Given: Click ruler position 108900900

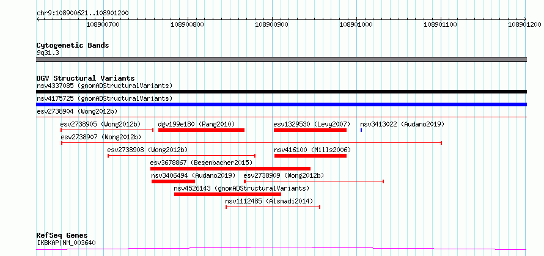Looking at the screenshot, I should point(271,24).
